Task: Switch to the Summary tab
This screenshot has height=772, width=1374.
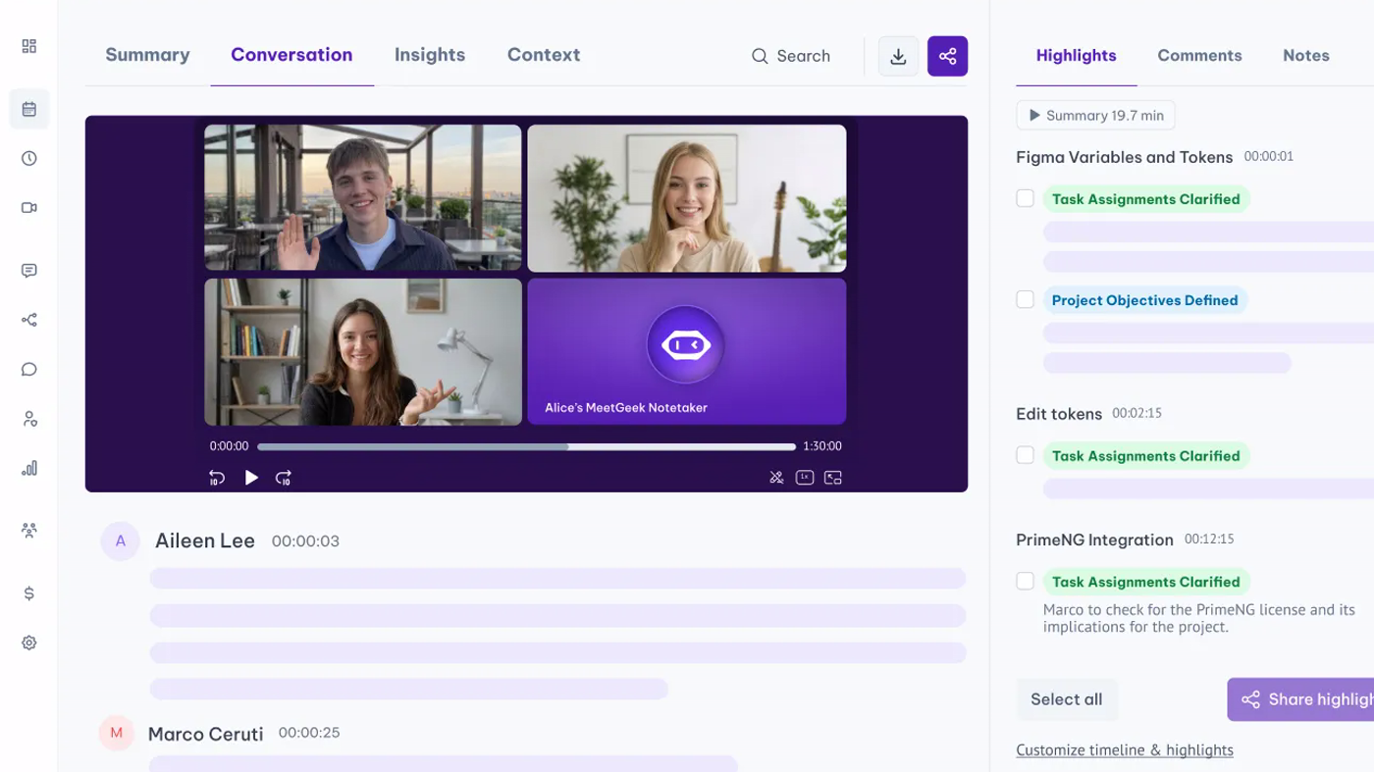Action: click(147, 55)
